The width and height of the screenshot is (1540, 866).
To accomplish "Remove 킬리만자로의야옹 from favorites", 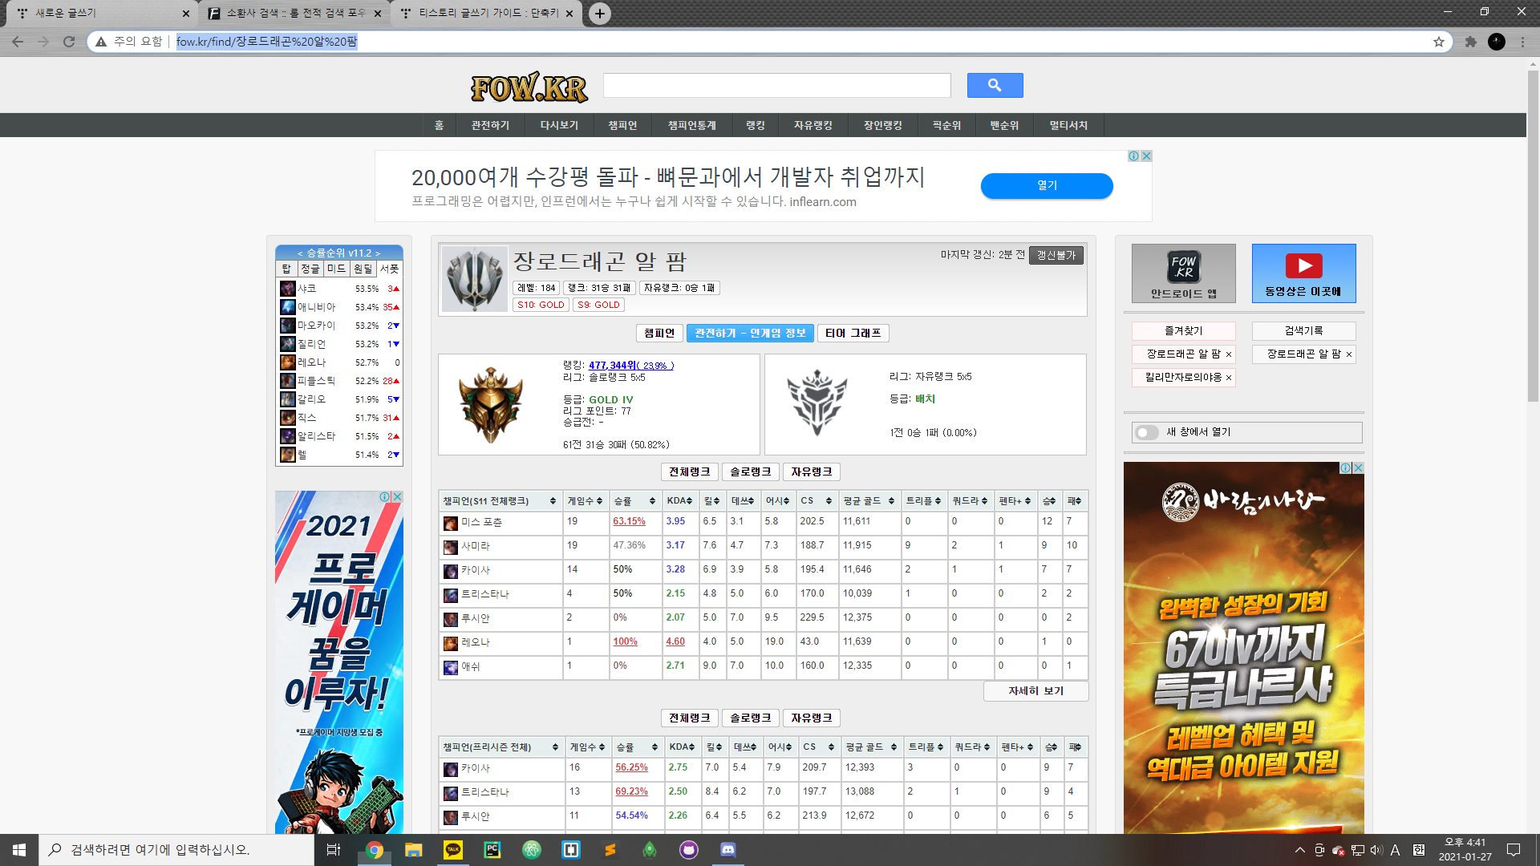I will pos(1228,378).
